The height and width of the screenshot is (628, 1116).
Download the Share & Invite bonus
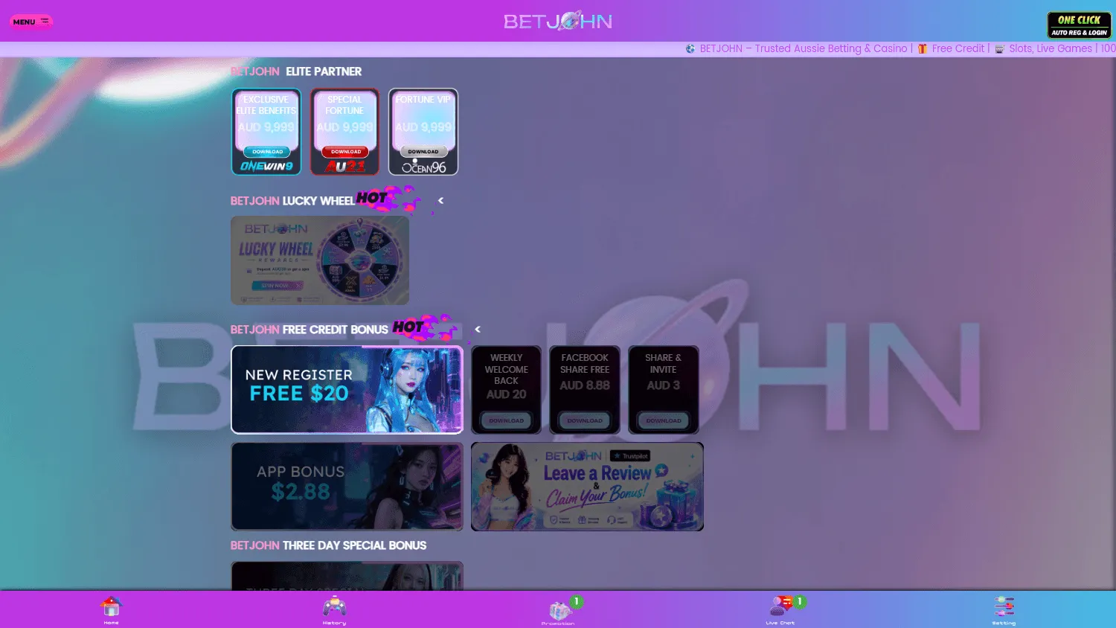pyautogui.click(x=664, y=421)
